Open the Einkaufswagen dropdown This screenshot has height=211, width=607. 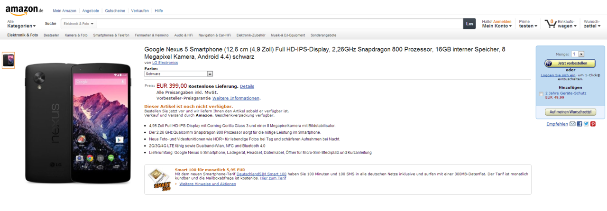(567, 24)
